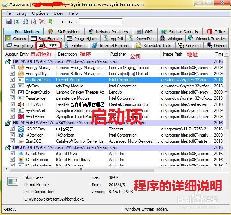
Task: Click the IAStorIcon entry icon
Action: pyautogui.click(x=21, y=135)
